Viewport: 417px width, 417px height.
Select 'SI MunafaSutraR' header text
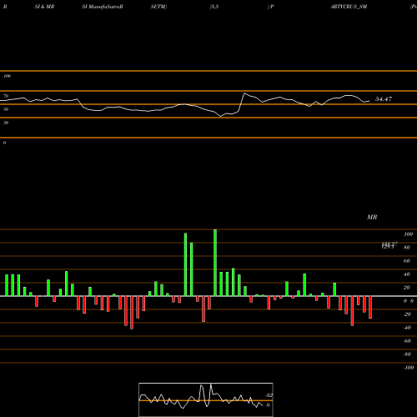point(103,7)
